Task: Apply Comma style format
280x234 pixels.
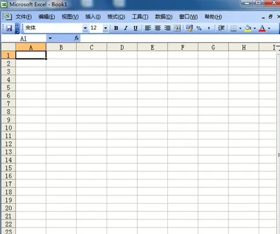Action: 209,28
